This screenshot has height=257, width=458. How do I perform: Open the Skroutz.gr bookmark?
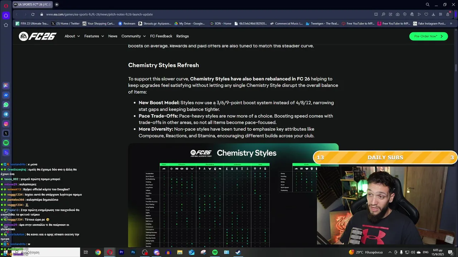pyautogui.click(x=155, y=24)
